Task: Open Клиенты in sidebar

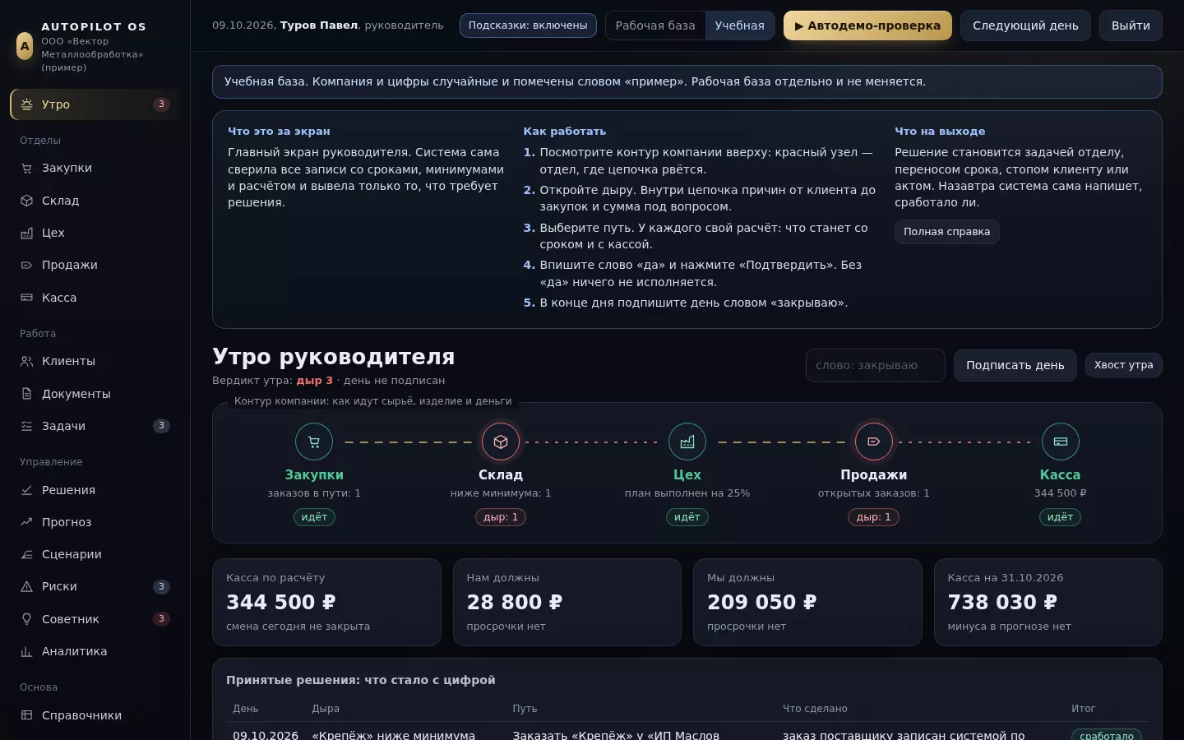Action: pos(94,361)
